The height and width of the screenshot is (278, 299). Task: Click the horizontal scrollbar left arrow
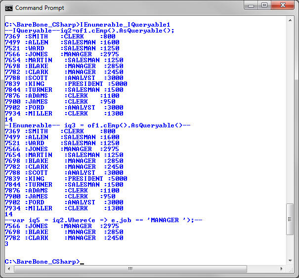click(7, 269)
